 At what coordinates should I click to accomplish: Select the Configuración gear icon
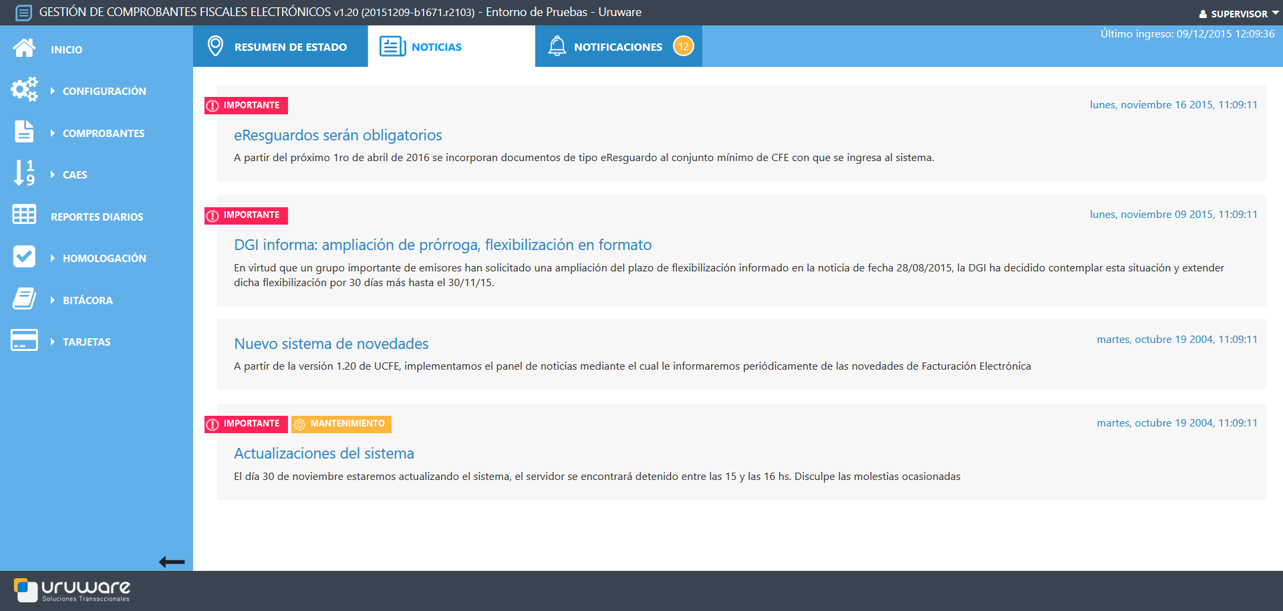(x=24, y=90)
